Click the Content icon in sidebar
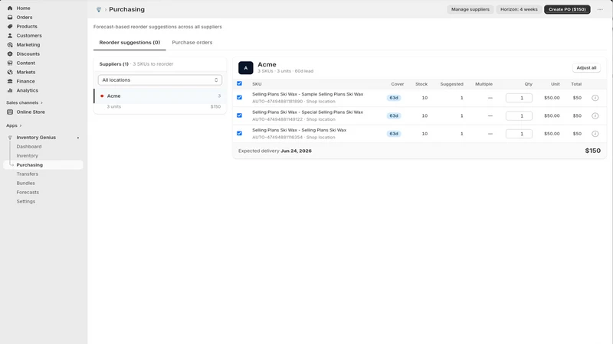Viewport: 613px width, 344px height. pos(10,63)
